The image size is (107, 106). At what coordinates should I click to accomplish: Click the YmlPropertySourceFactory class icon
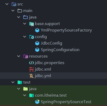pos(37,30)
